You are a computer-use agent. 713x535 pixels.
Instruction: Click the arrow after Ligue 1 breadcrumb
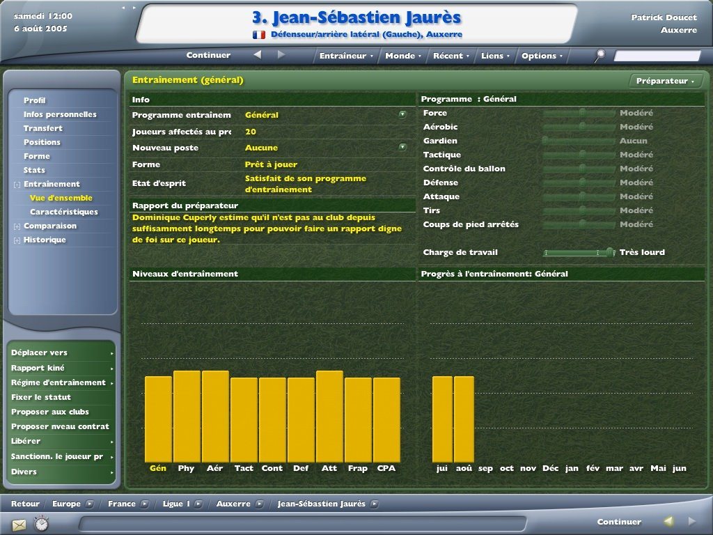tap(198, 504)
